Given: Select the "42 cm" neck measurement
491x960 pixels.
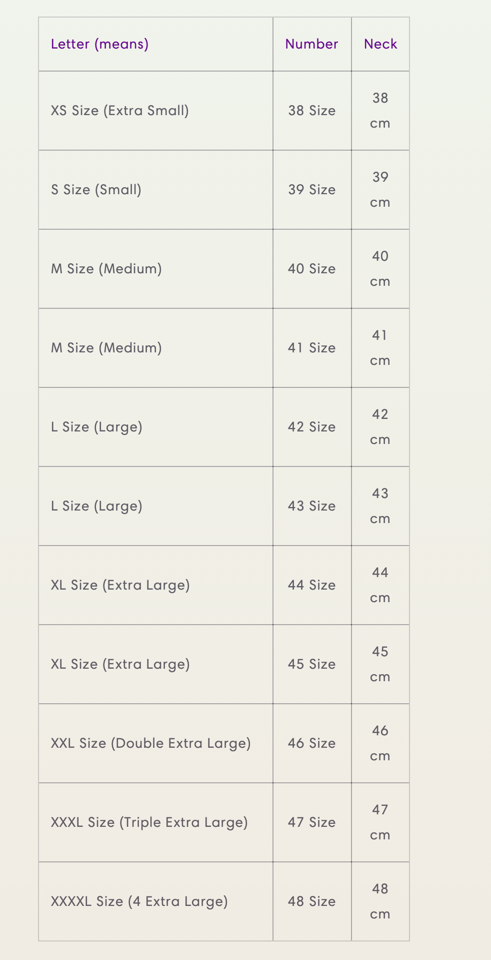Looking at the screenshot, I should (380, 427).
